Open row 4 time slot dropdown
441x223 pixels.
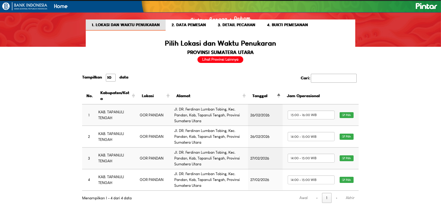(311, 180)
